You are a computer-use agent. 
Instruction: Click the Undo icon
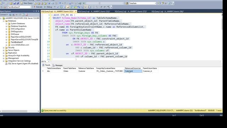60,3
